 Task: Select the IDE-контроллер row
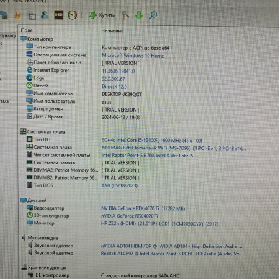pyautogui.click(x=104, y=275)
